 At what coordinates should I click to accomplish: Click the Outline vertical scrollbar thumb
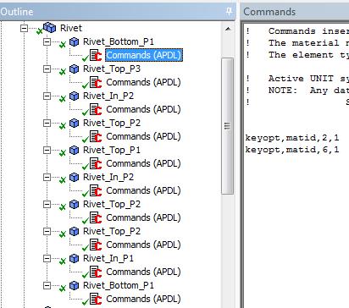click(228, 126)
